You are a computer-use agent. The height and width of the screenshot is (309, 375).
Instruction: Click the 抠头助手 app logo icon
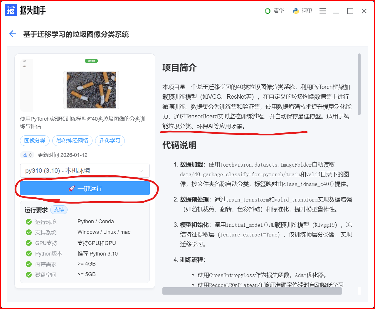click(11, 10)
